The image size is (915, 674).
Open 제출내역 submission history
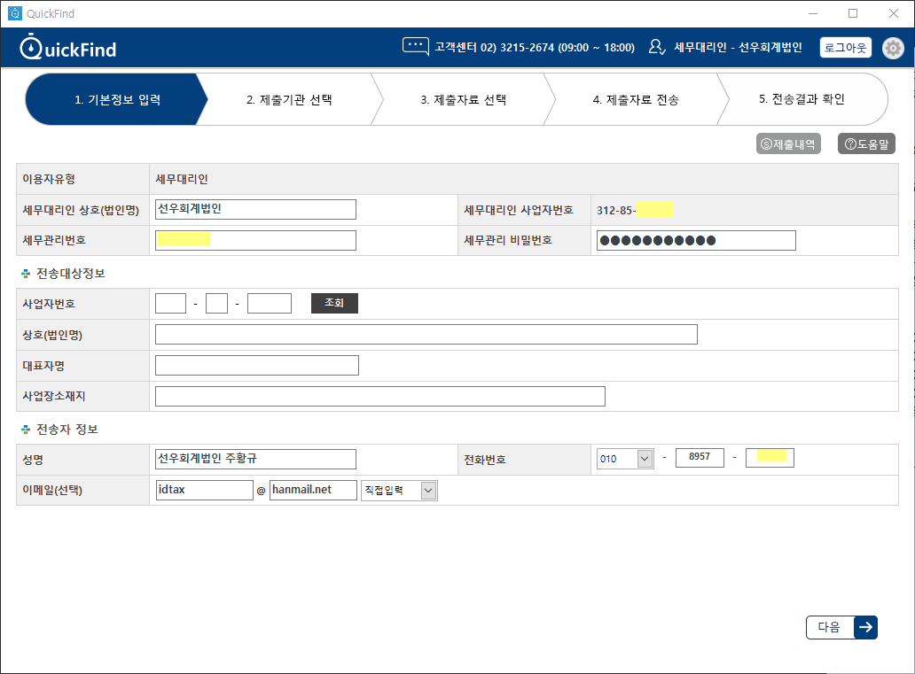click(787, 143)
